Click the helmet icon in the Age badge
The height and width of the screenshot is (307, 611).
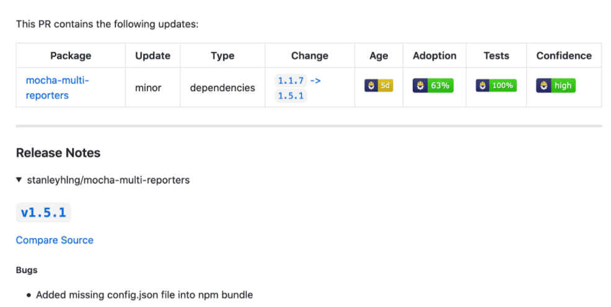(371, 86)
